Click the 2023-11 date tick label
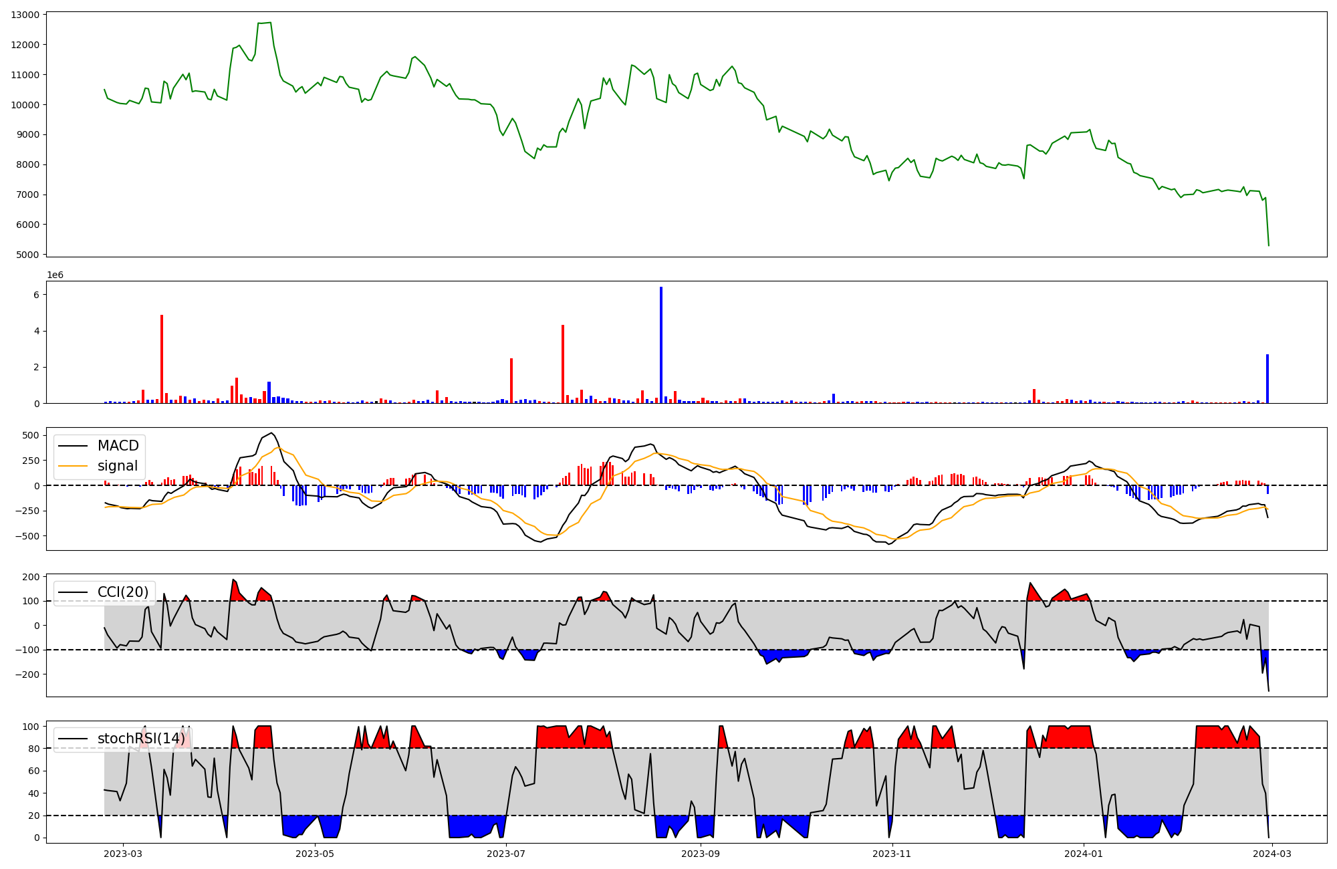This screenshot has height=869, width=1337. [x=892, y=854]
